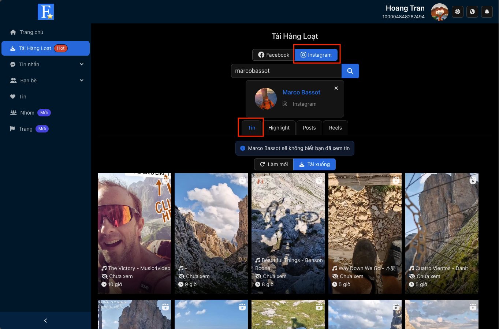Focus the marcobassot search field

click(x=286, y=71)
